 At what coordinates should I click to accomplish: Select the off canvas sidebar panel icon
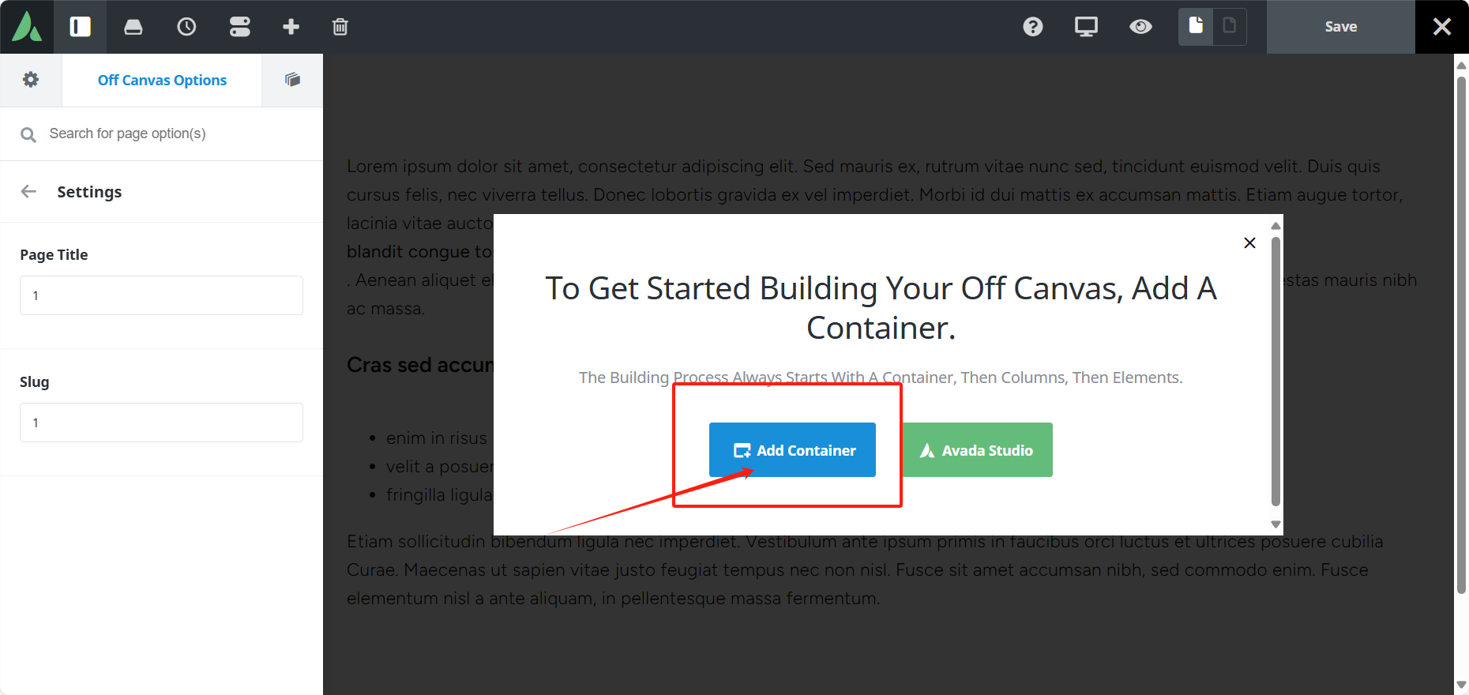click(x=80, y=26)
